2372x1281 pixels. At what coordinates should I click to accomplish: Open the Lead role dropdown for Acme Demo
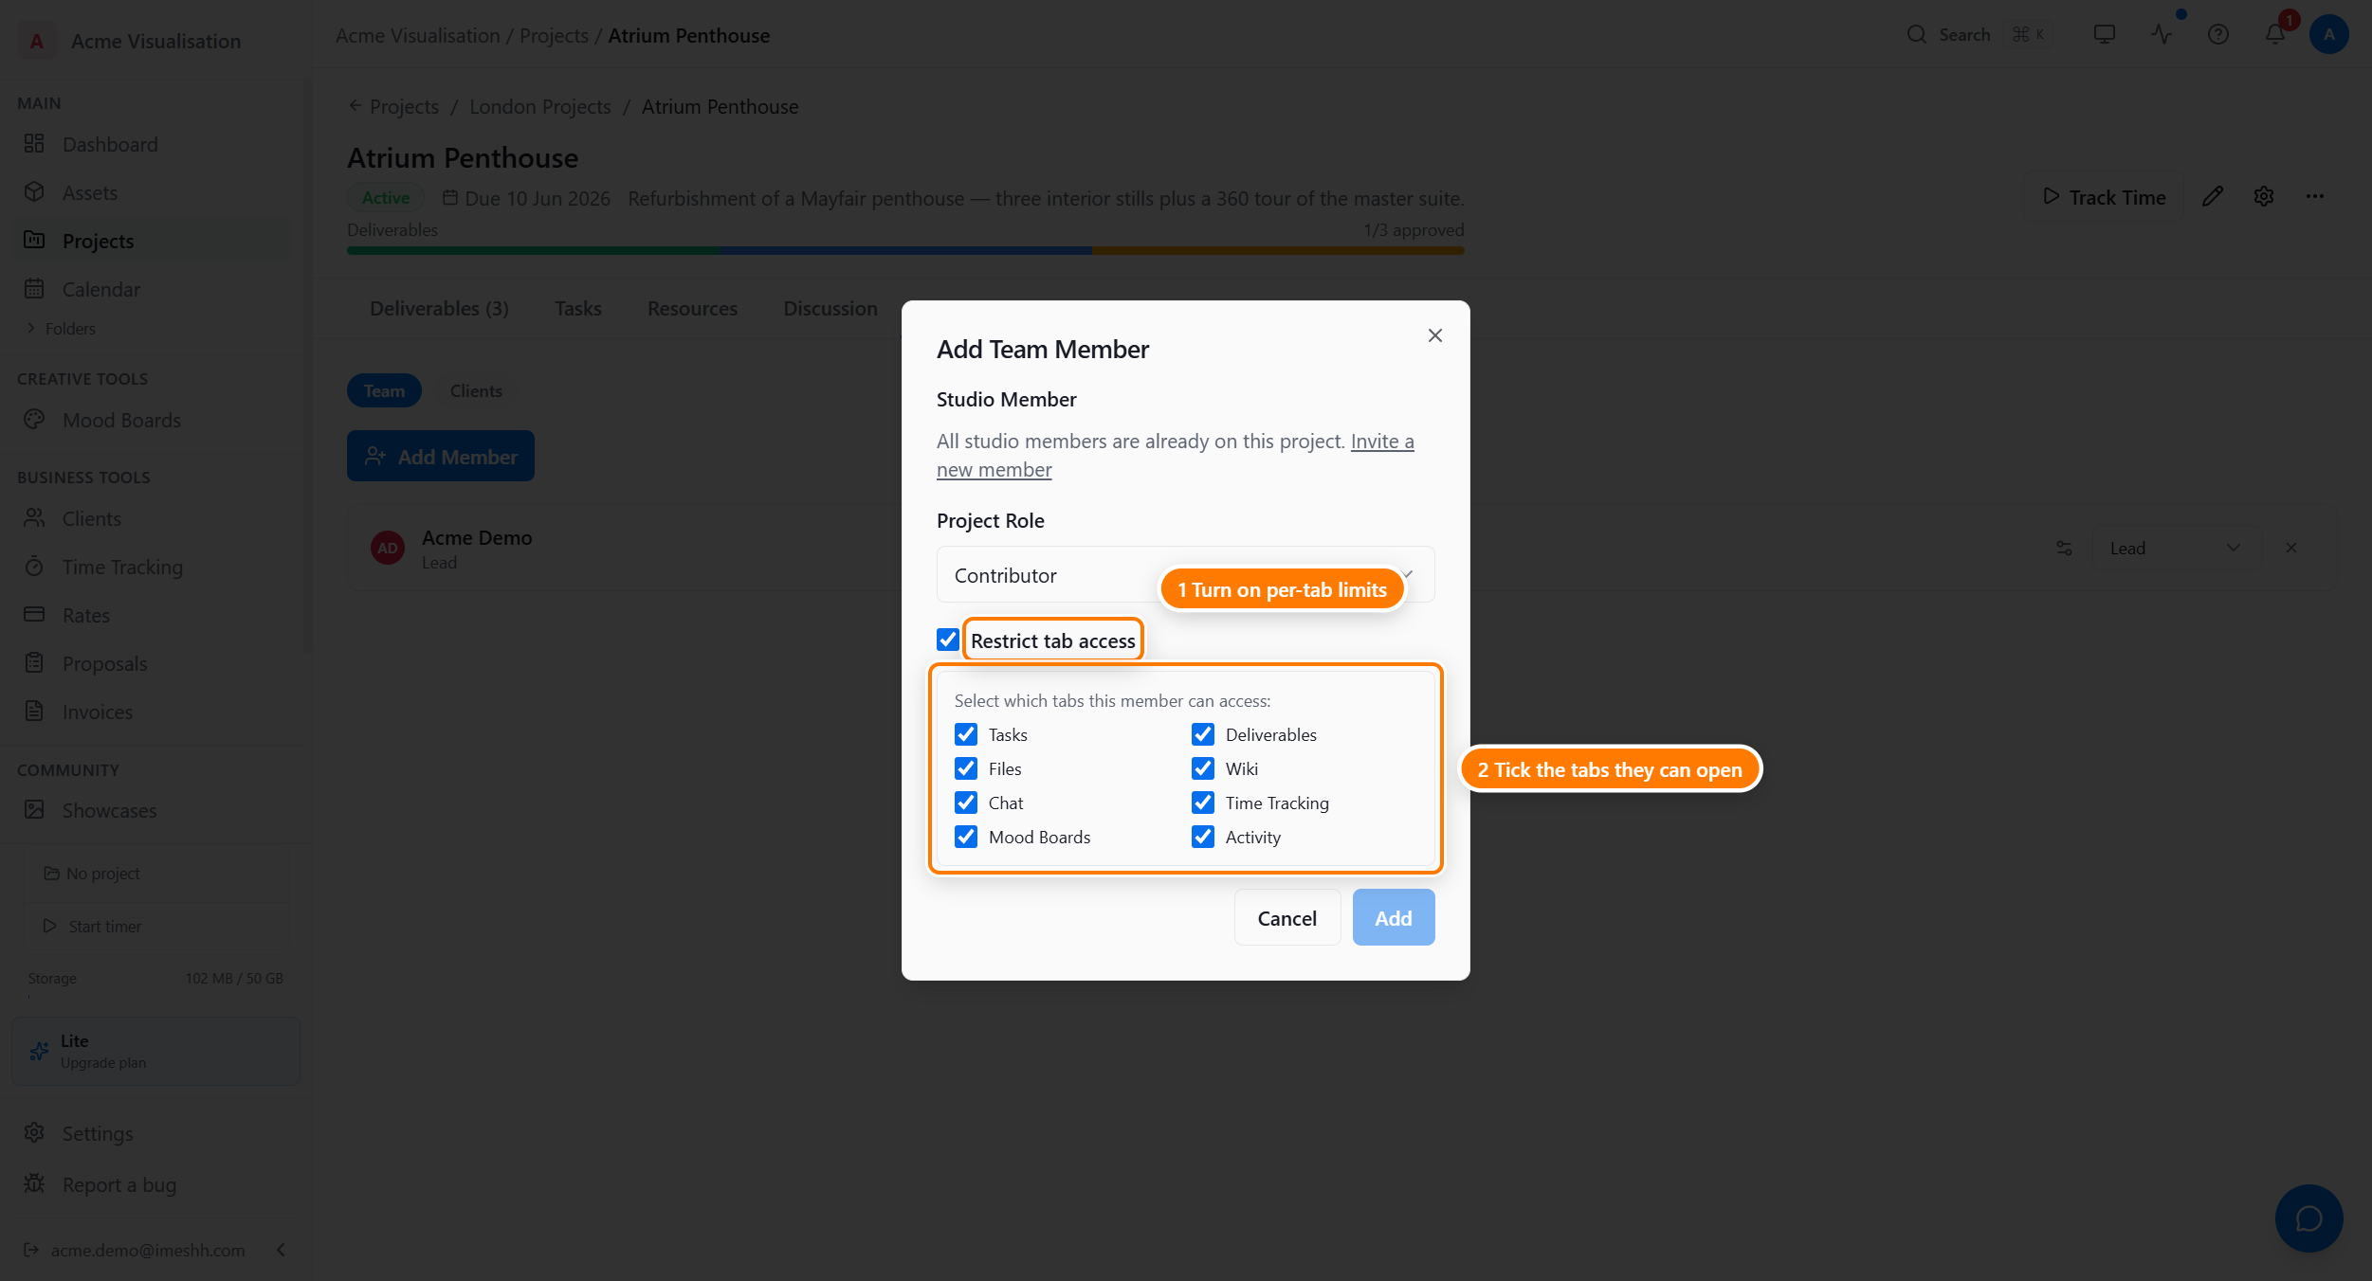point(2177,548)
